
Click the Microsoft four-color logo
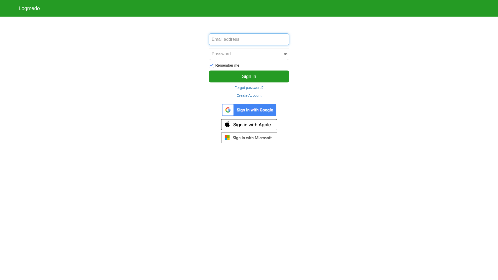227,138
